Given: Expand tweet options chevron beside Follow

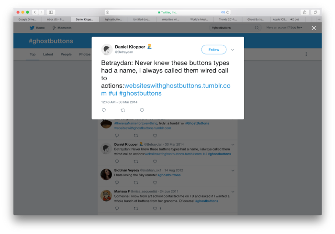Looking at the screenshot, I should pyautogui.click(x=233, y=50).
